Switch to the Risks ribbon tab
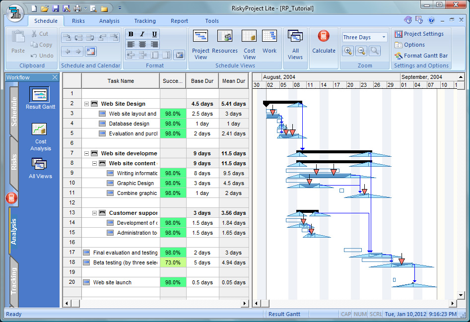Viewport: 470px width, 322px height. coord(78,21)
